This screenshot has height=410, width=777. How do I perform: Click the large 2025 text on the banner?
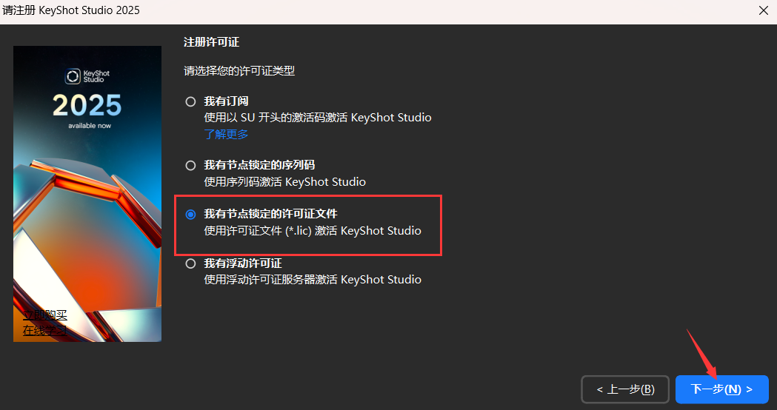click(x=87, y=106)
